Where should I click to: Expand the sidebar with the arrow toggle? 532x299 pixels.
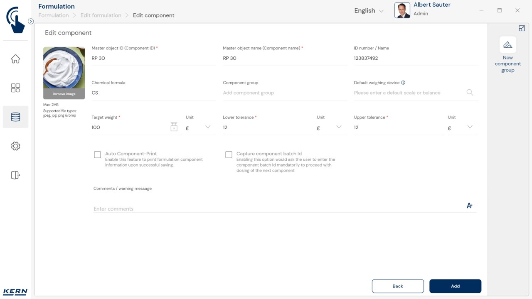[x=31, y=21]
